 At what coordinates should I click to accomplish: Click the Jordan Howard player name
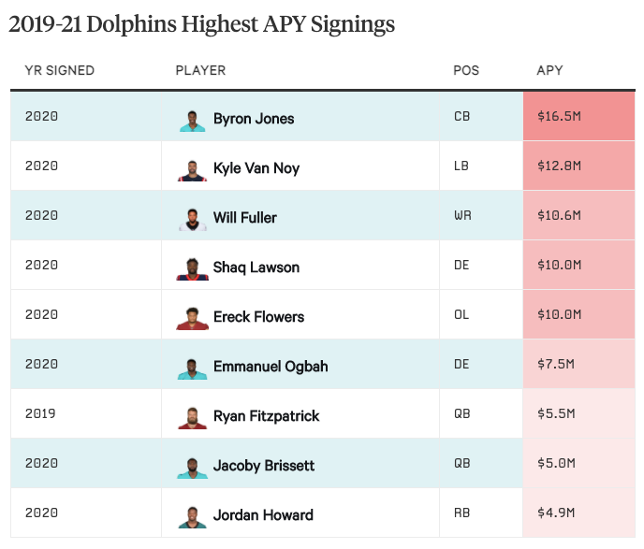(263, 515)
